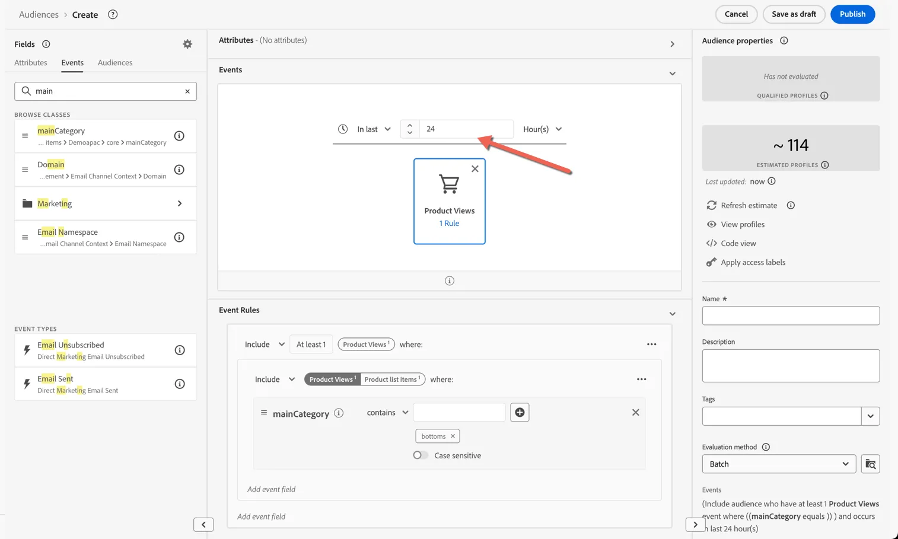This screenshot has width=898, height=539.
Task: Switch to the Attributes tab
Action: pos(31,62)
